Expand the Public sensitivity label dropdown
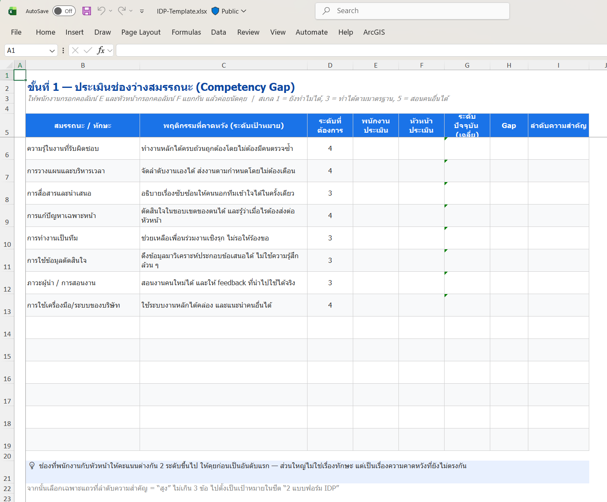The height and width of the screenshot is (502, 607). click(x=244, y=11)
